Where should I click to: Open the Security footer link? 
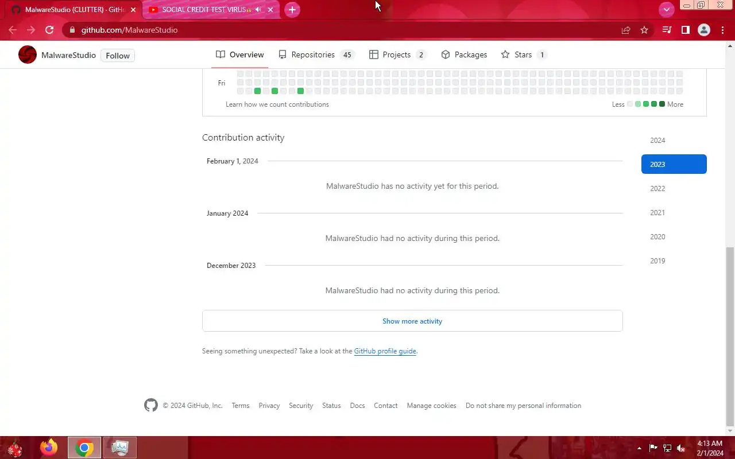tap(301, 406)
